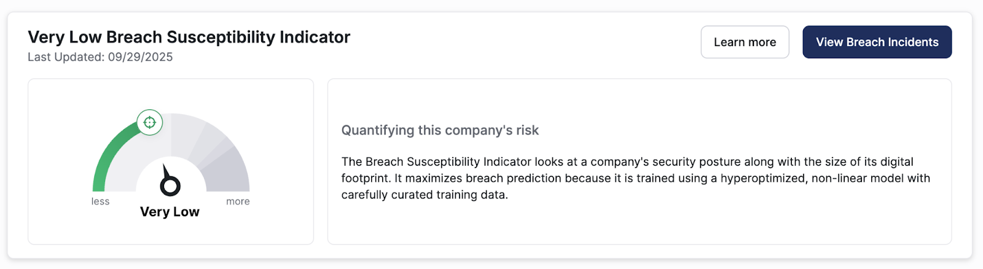Click the "more" gauge label
Image resolution: width=983 pixels, height=269 pixels.
(x=238, y=201)
